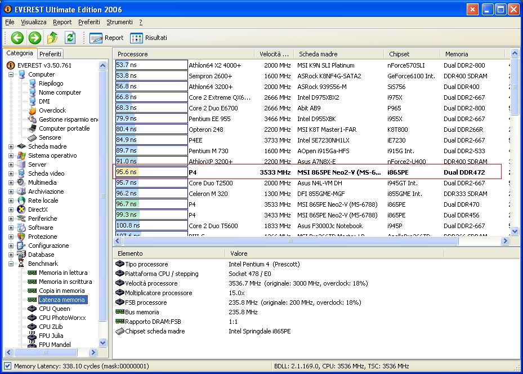Expand the Sistema operativo node
This screenshot has width=523, height=374.
[11, 155]
